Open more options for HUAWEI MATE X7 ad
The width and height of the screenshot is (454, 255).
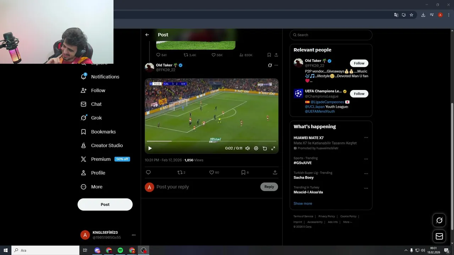point(366,137)
